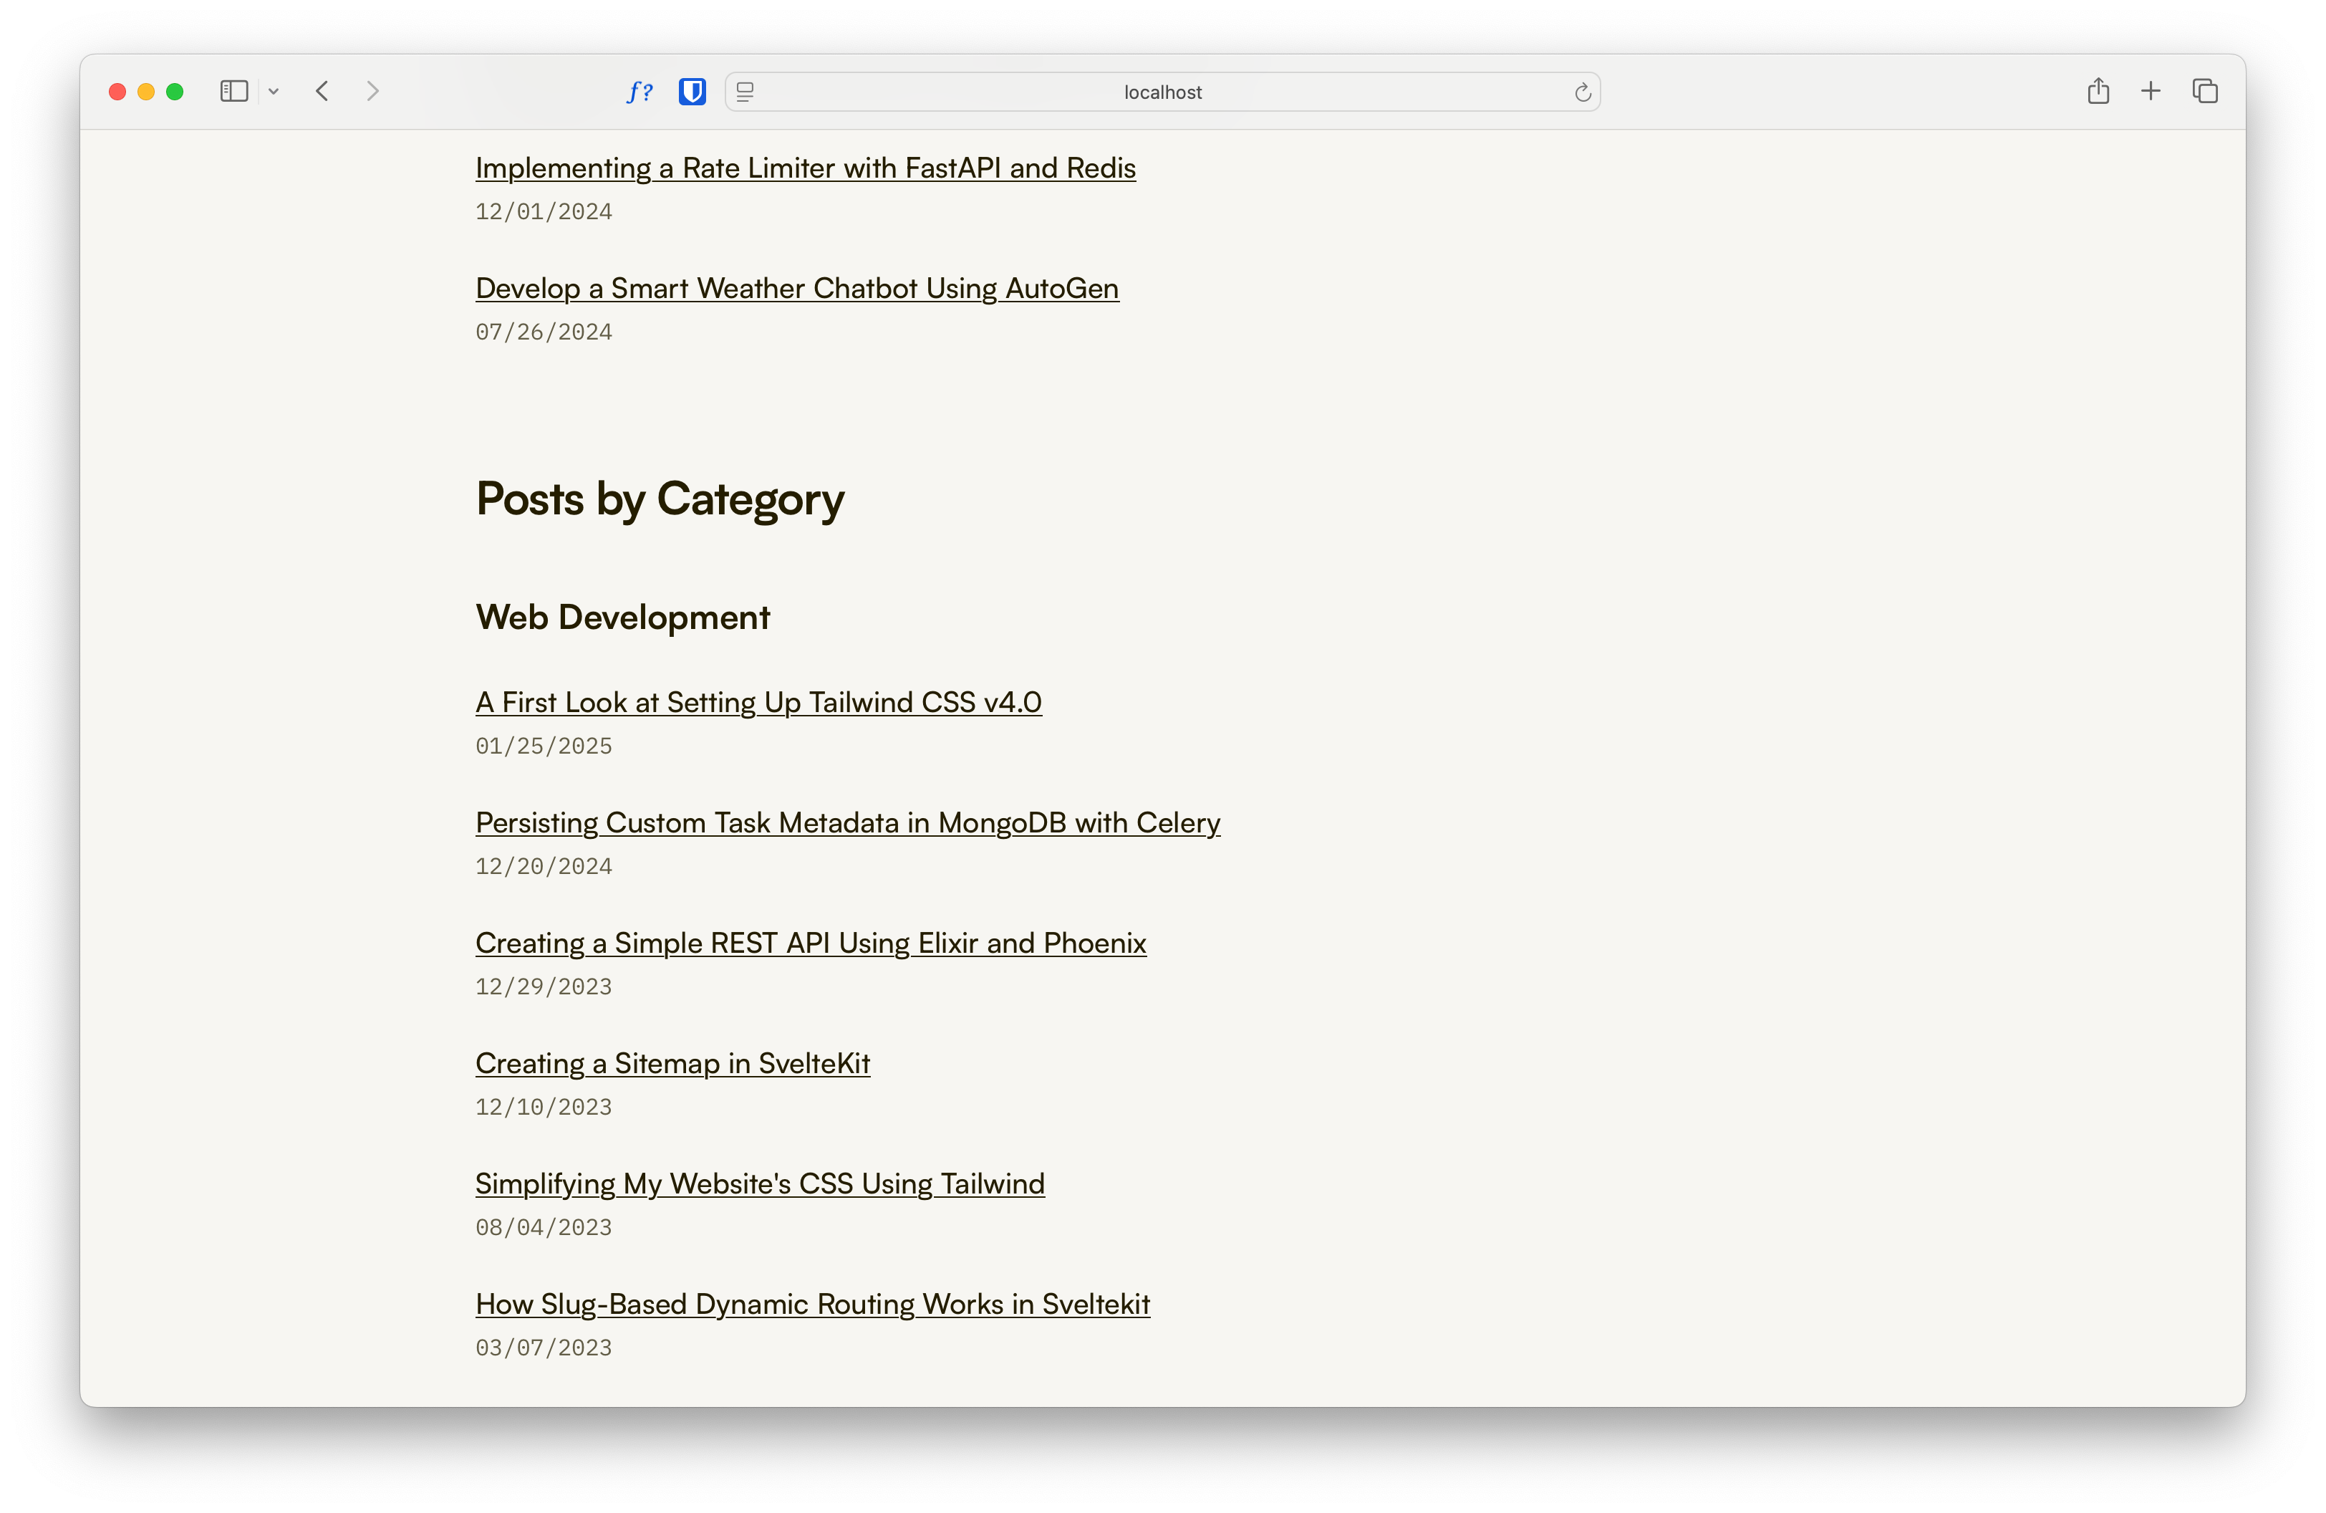Toggle the Safari sidebar
The image size is (2326, 1513).
233,91
